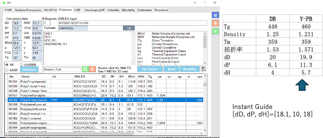Click the δTot value 23.6

37,28
